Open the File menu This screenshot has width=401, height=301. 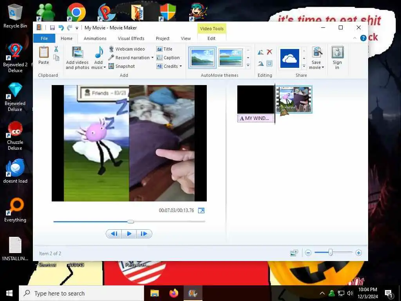[44, 38]
